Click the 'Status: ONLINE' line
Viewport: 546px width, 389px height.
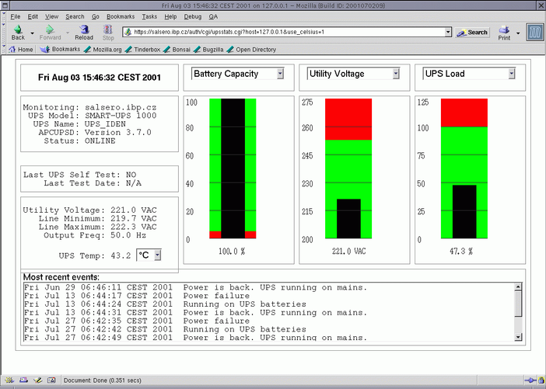click(80, 141)
